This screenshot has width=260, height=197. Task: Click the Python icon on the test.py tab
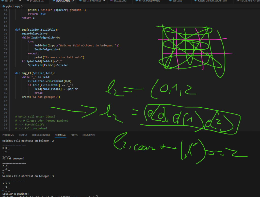point(2,1)
